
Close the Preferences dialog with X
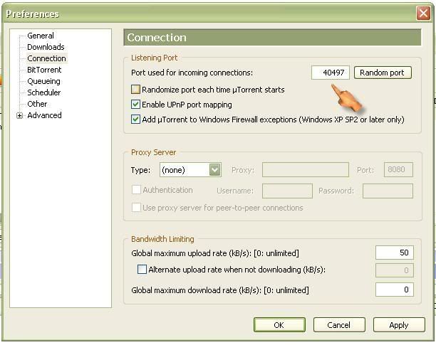tap(423, 13)
